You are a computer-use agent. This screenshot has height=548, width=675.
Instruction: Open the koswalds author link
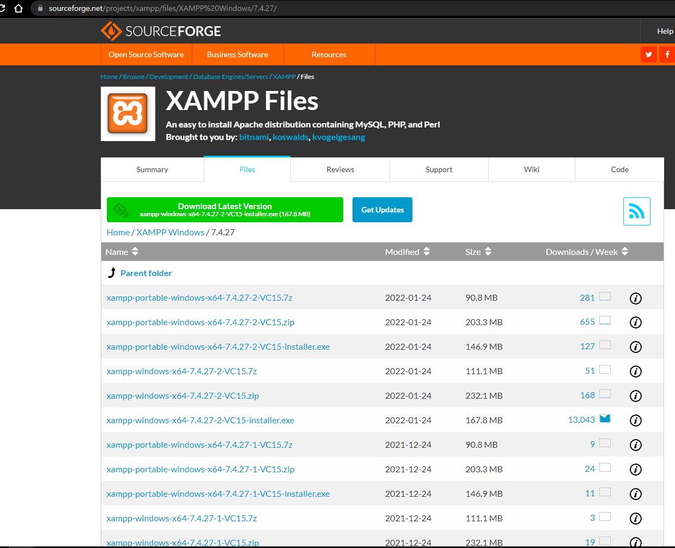pos(290,137)
